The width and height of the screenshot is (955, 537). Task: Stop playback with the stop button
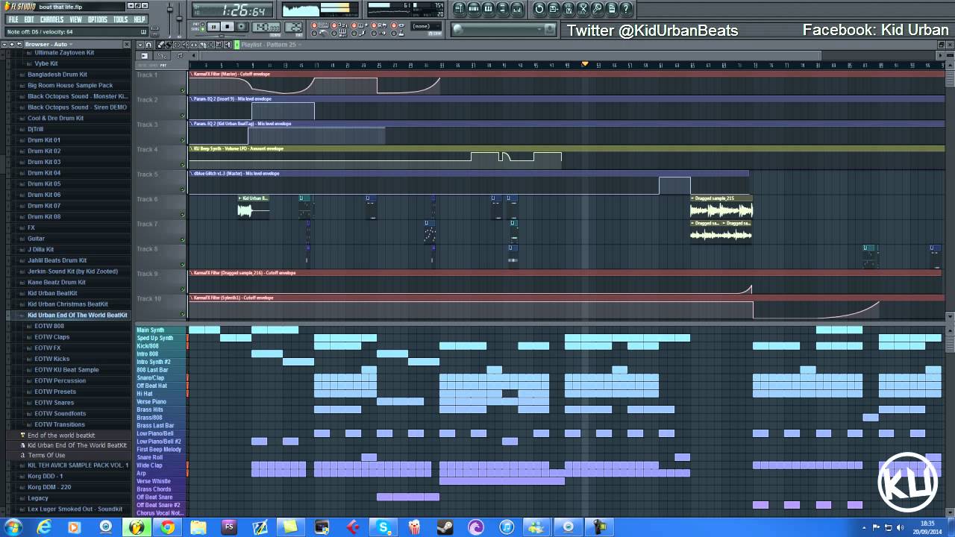(x=228, y=27)
